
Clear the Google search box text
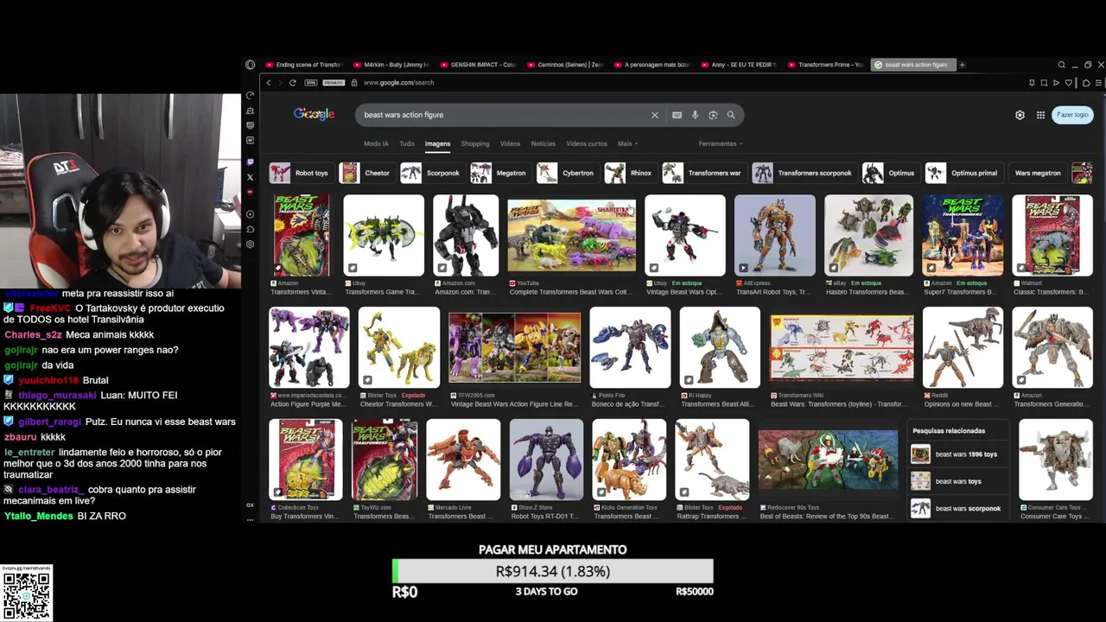(654, 115)
